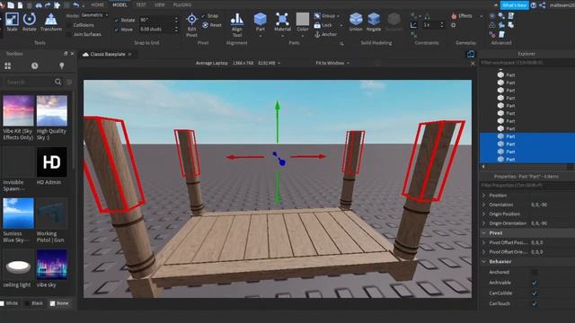Switch to the HOME ribbon tab
This screenshot has height=323, width=575.
(x=97, y=4)
